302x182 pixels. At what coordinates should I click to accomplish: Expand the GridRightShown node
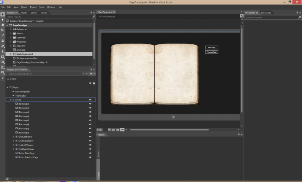(x=13, y=149)
